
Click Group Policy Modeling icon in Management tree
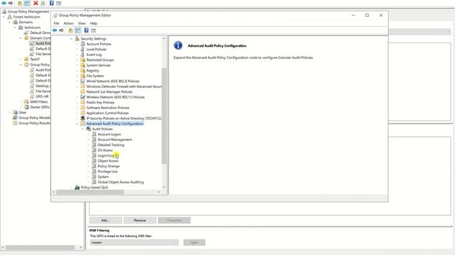[x=15, y=118]
